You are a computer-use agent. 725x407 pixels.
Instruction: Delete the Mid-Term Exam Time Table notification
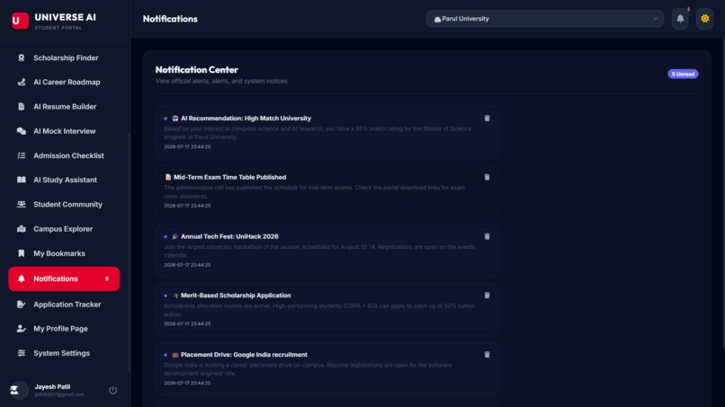[x=487, y=177]
